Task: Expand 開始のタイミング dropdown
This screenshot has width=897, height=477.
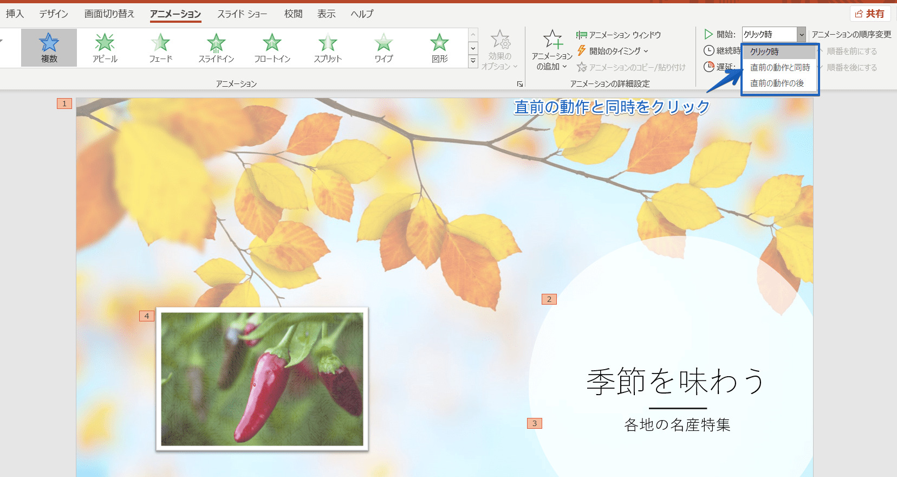Action: coord(613,51)
